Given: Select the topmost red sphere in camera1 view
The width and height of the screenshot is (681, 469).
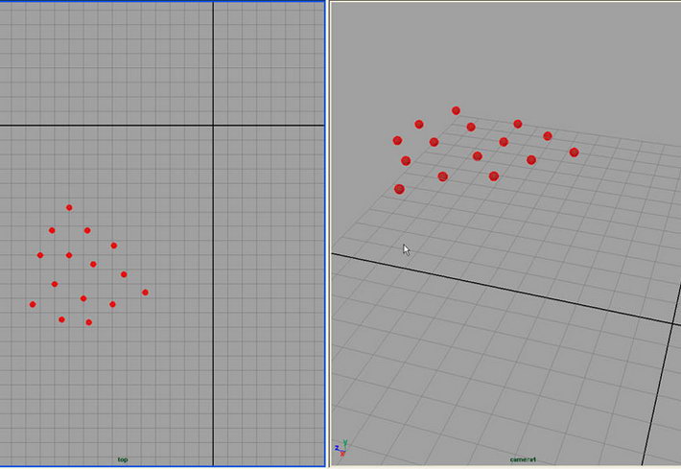Looking at the screenshot, I should click(456, 110).
